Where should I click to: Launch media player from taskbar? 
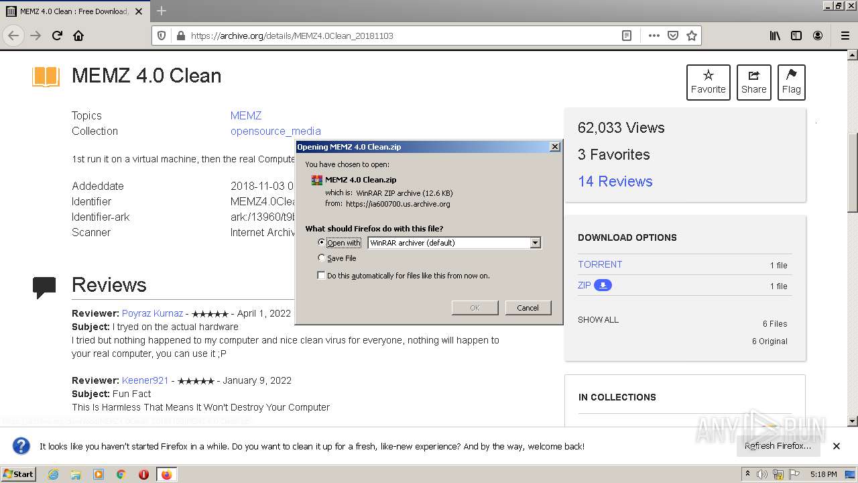(x=99, y=474)
